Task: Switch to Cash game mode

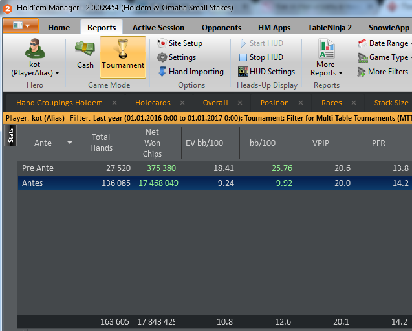Action: [85, 54]
